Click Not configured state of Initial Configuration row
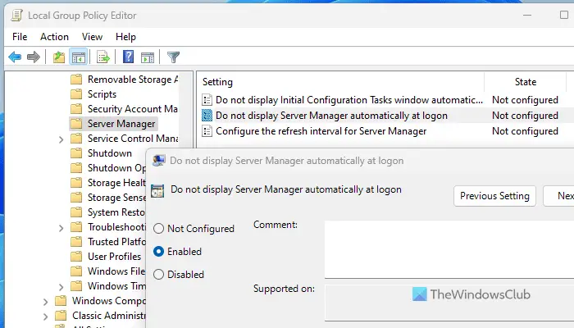 [525, 100]
